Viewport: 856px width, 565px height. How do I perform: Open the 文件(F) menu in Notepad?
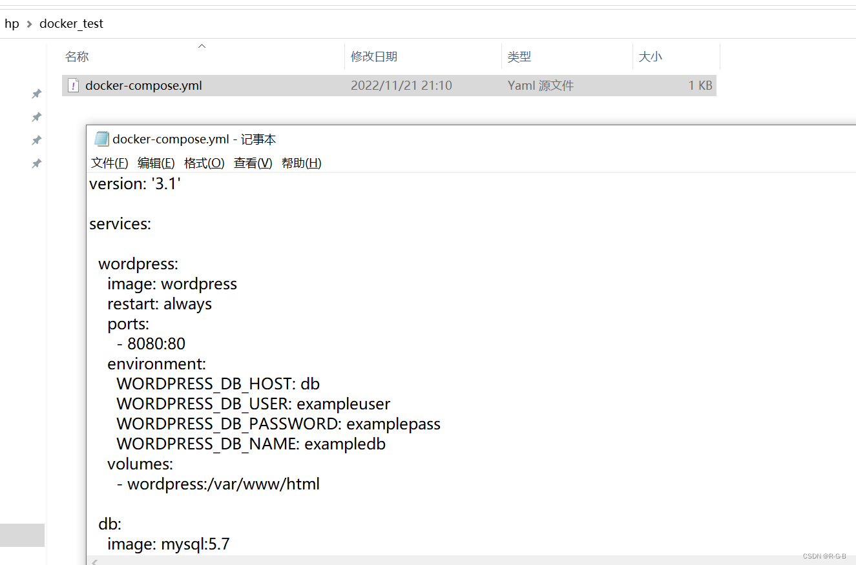click(110, 163)
